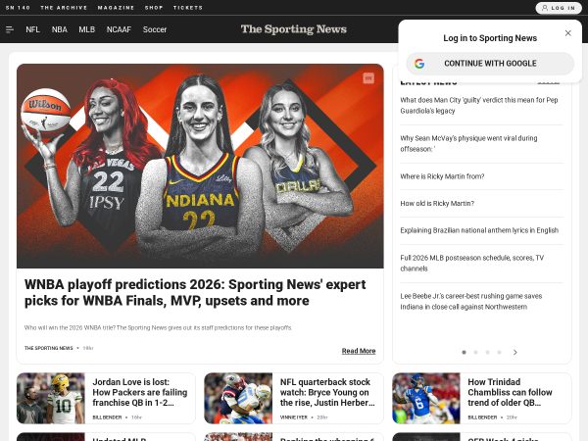
Task: Open 'How old is Ricky Martin?' story
Action: click(x=437, y=203)
